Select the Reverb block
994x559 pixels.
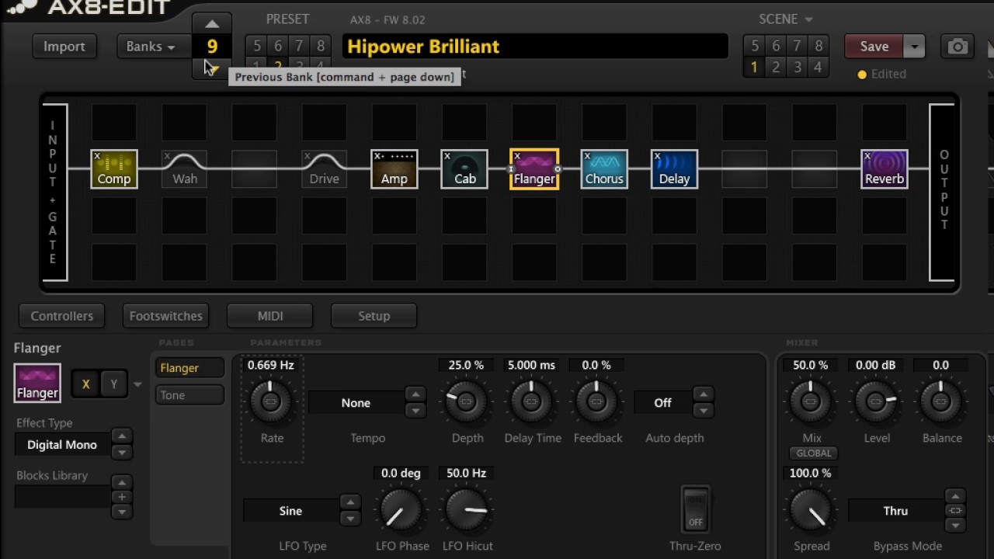tap(885, 169)
